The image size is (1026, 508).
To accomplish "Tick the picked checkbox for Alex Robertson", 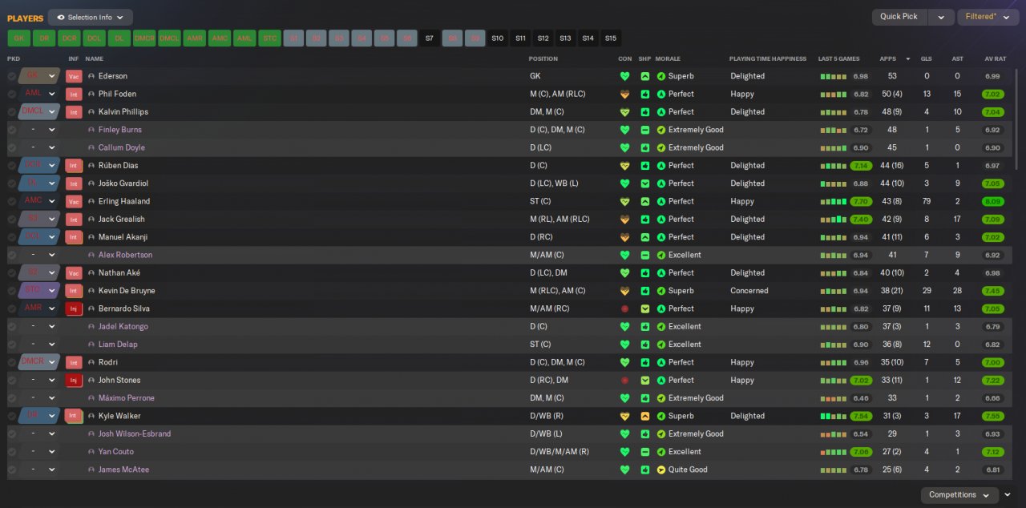I will pos(12,255).
